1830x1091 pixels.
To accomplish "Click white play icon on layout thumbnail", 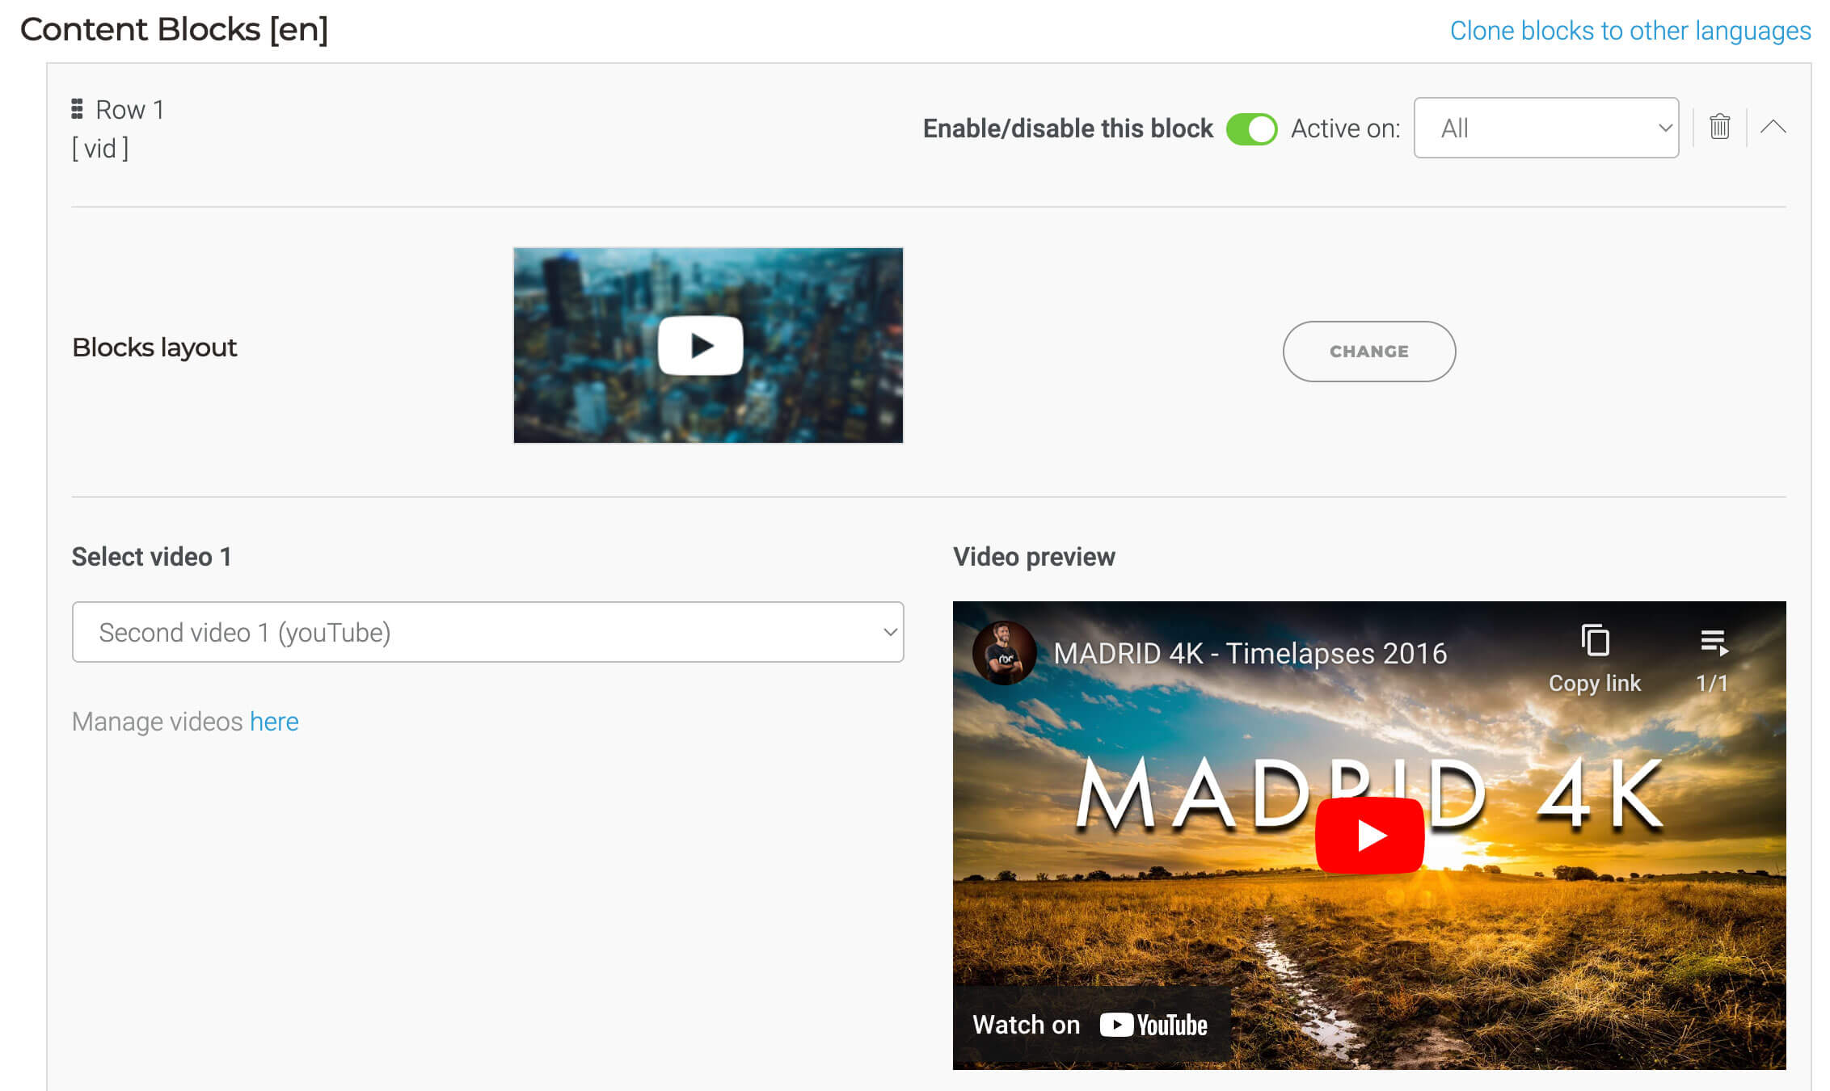I will click(701, 346).
